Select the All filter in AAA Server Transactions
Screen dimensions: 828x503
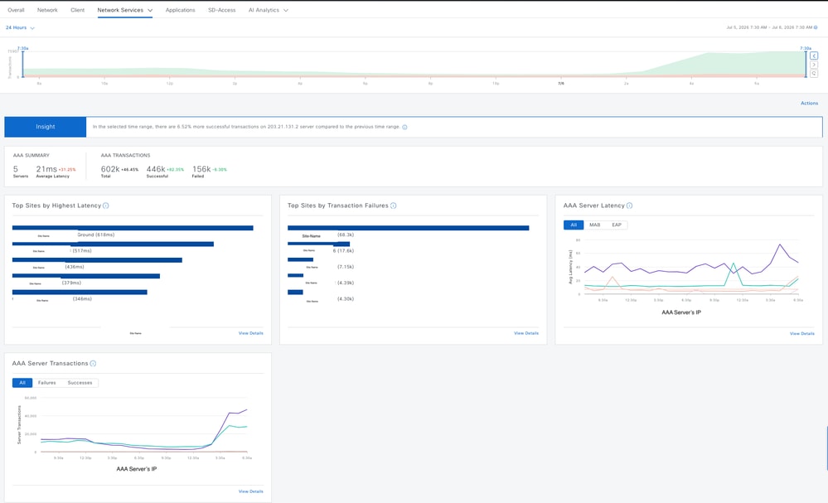coord(22,383)
